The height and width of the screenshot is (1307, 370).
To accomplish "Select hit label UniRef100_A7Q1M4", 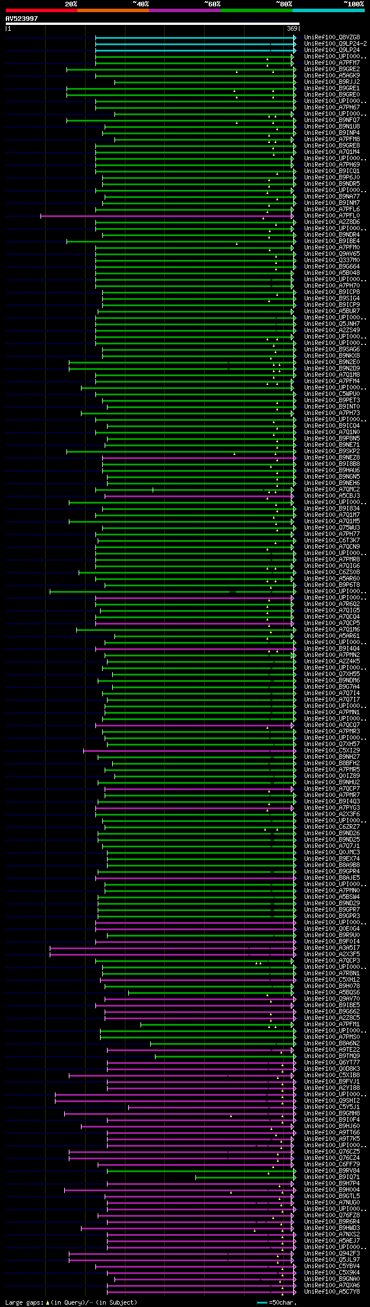I will click(x=332, y=152).
